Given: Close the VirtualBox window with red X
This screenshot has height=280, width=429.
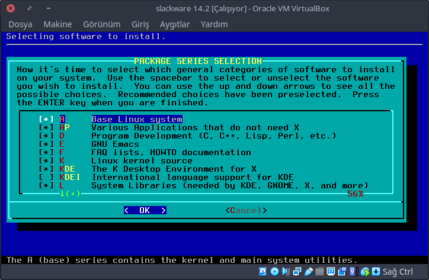Looking at the screenshot, I should coord(11,8).
